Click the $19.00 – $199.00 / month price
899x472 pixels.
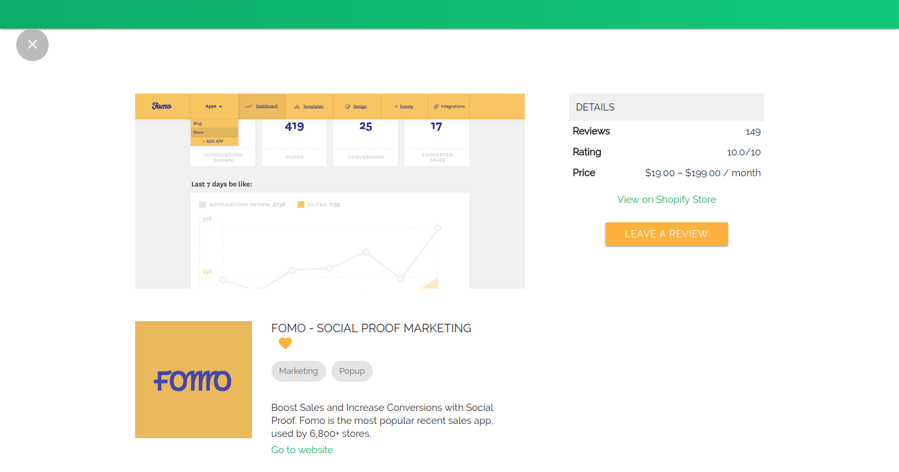703,173
